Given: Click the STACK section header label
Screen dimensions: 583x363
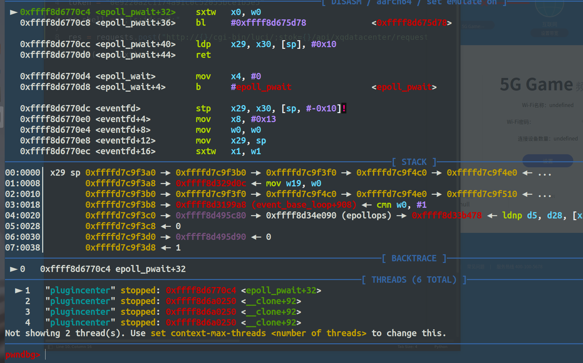Looking at the screenshot, I should click(x=414, y=162).
